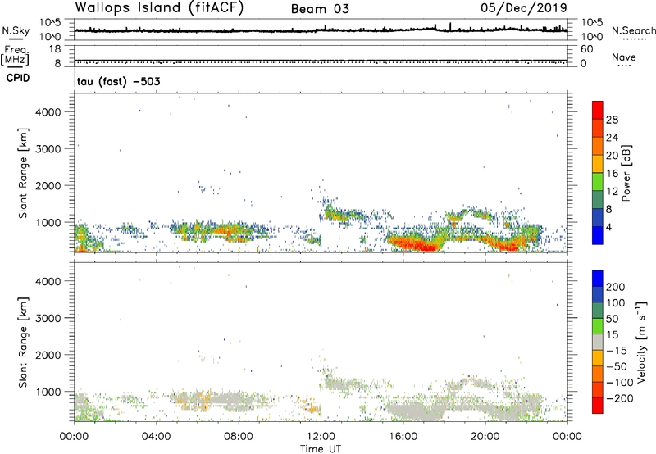Click "4000" on the power panel range axis
Screen dimensions: 656x454
(x=48, y=112)
